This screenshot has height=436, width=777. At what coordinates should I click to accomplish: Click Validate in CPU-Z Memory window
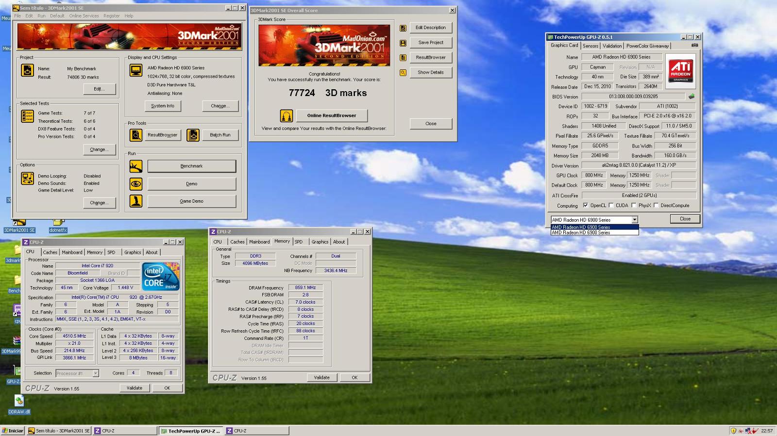[x=321, y=377]
